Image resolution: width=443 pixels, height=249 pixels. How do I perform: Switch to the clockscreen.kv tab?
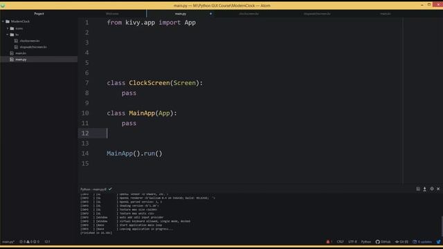248,14
